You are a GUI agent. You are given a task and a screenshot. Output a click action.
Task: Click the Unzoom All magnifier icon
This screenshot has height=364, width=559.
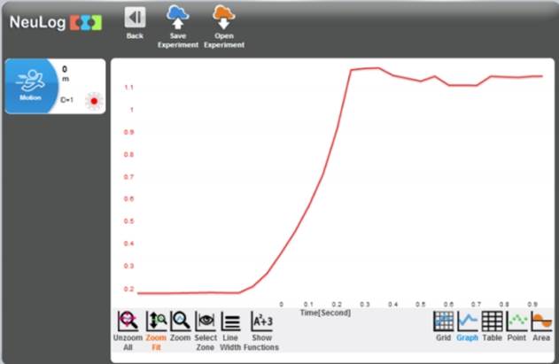[128, 321]
